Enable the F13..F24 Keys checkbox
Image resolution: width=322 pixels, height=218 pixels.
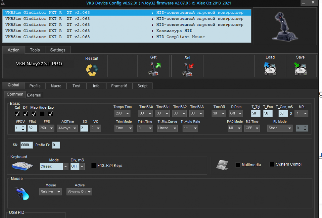(94, 166)
